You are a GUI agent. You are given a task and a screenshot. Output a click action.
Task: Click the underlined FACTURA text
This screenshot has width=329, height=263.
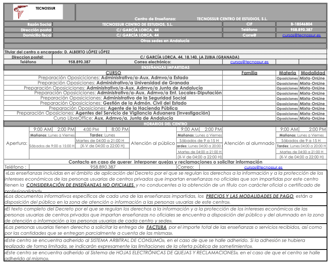pyautogui.click(x=156, y=227)
